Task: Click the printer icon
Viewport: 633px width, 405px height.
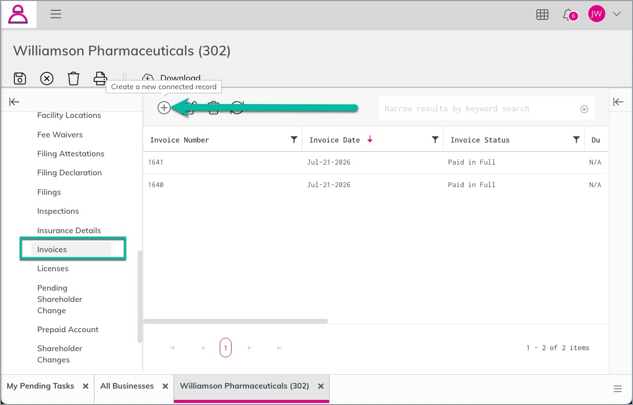Action: click(100, 78)
